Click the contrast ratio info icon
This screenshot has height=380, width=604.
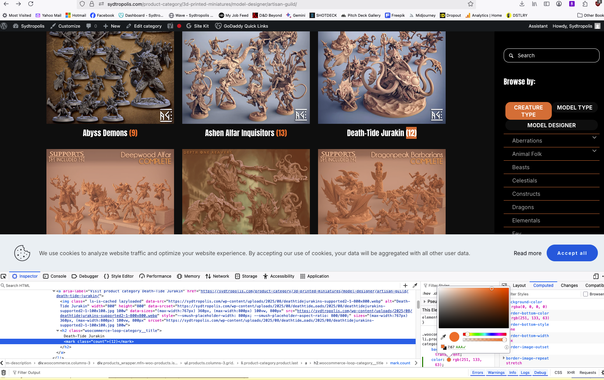(x=506, y=347)
